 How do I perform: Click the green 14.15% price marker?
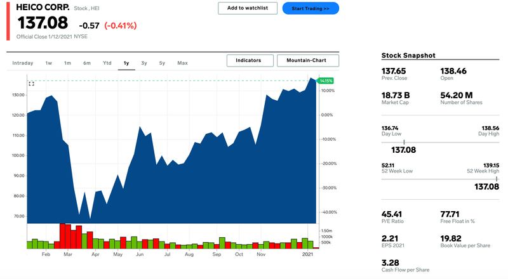tap(325, 81)
